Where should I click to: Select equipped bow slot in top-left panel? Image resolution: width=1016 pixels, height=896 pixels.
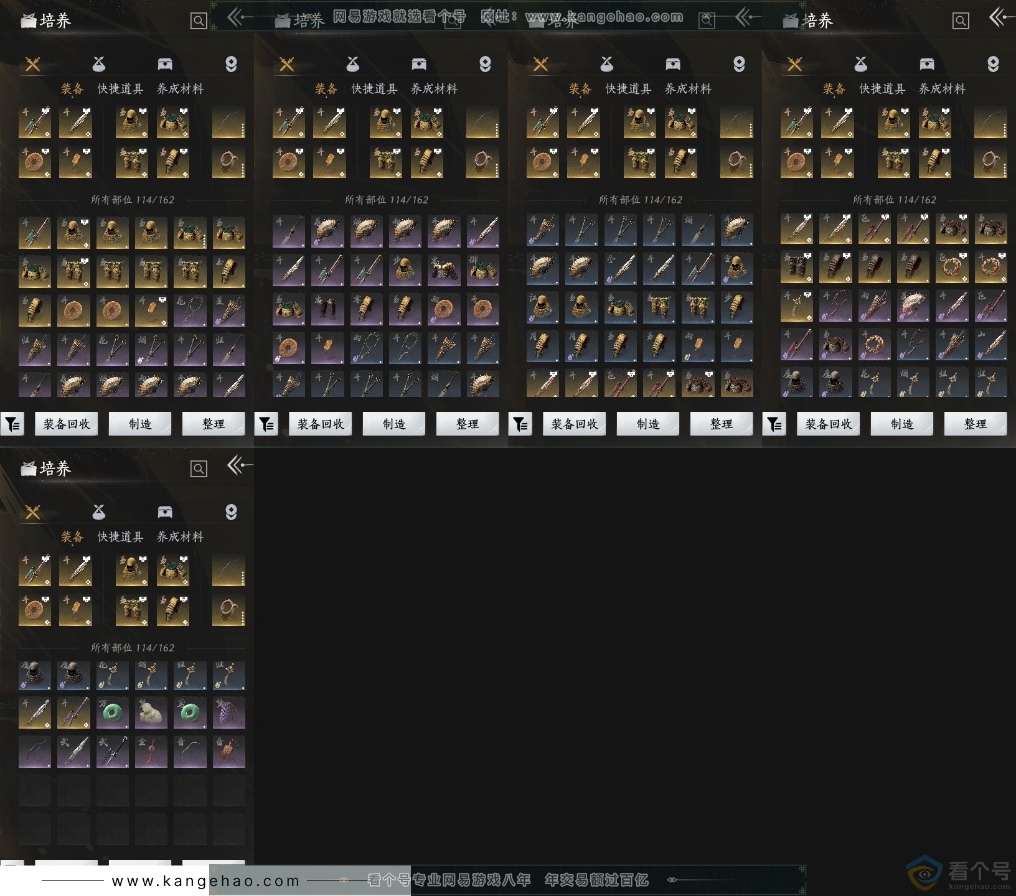point(228,122)
